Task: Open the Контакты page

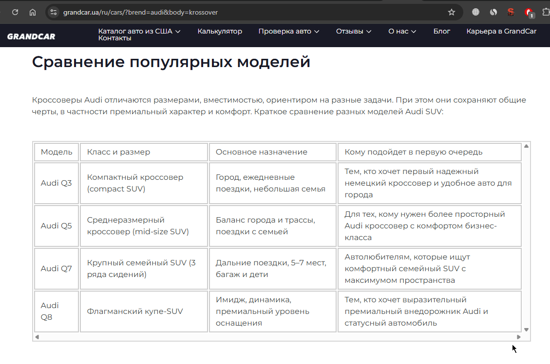Action: click(x=114, y=38)
